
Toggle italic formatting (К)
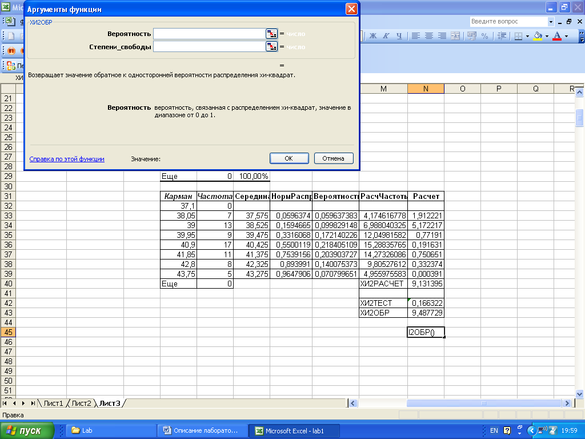[x=386, y=36]
